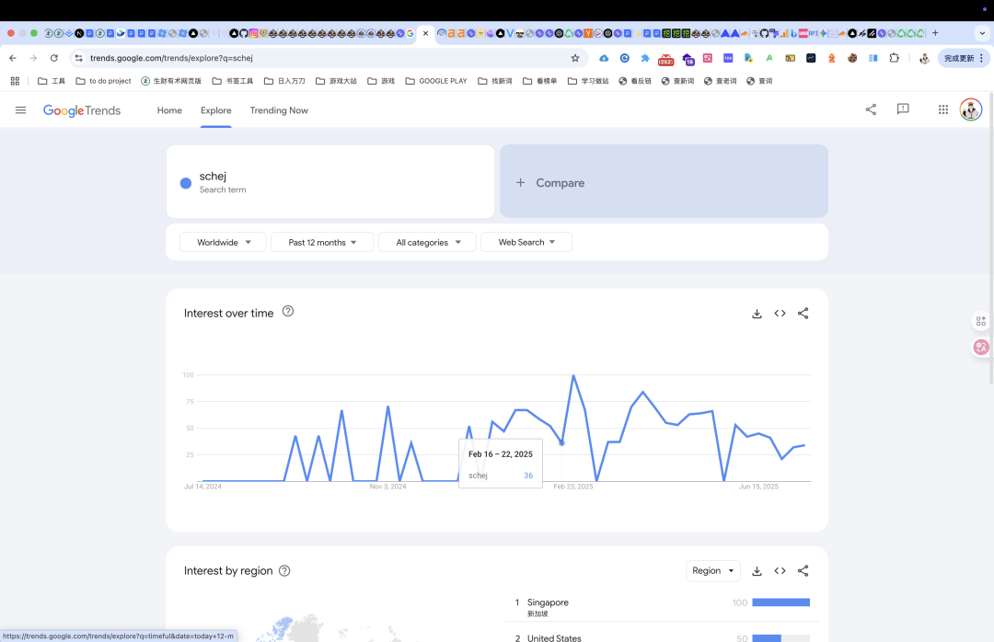Open the All categories dropdown
994x642 pixels.
427,242
